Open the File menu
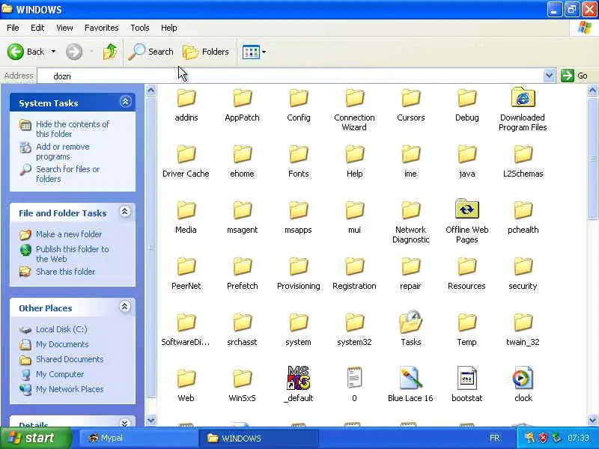The image size is (599, 449). [13, 28]
